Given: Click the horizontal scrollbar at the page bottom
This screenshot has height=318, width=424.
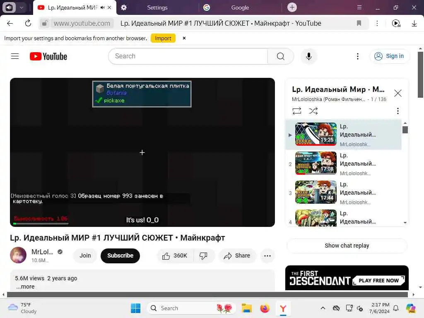Looking at the screenshot, I should click(x=207, y=294).
